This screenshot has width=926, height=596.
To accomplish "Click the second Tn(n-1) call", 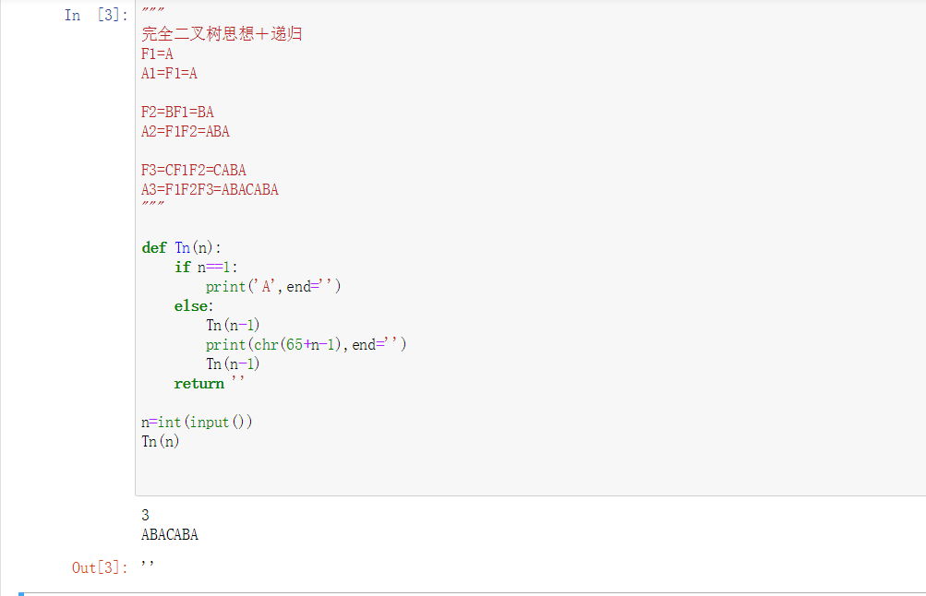I will point(233,364).
